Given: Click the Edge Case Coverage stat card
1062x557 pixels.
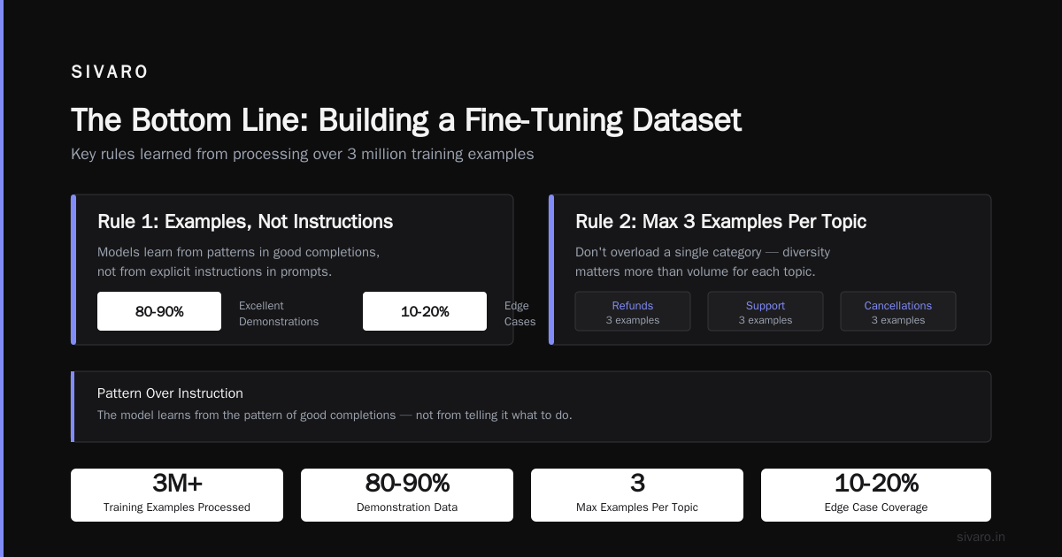Looking at the screenshot, I should tap(876, 495).
